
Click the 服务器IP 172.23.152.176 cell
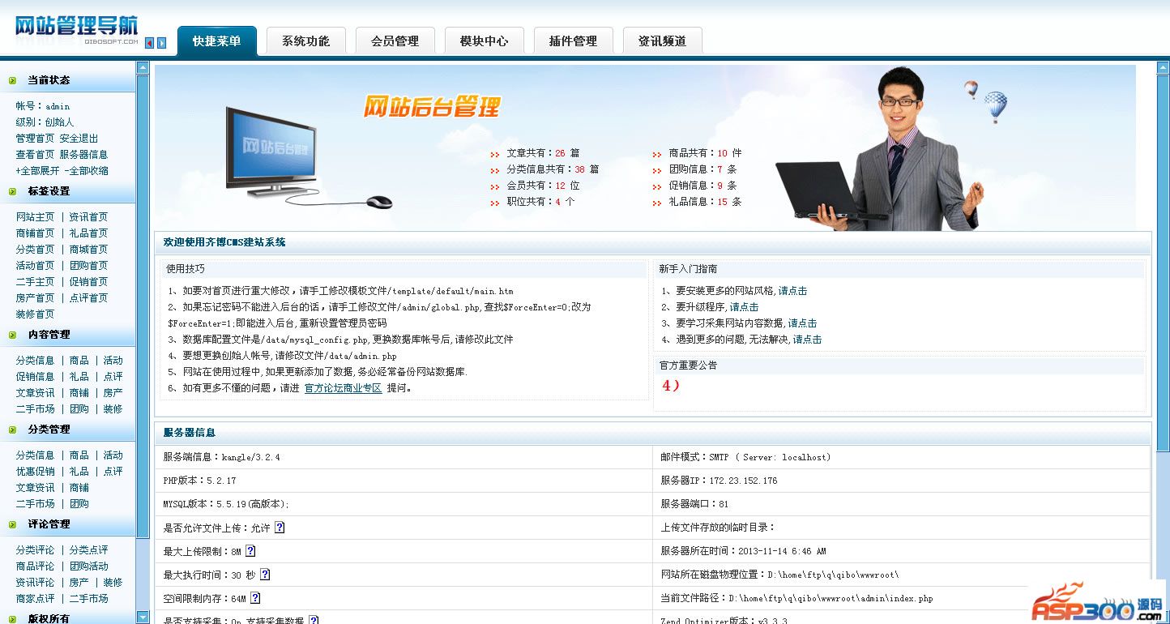tap(901, 481)
